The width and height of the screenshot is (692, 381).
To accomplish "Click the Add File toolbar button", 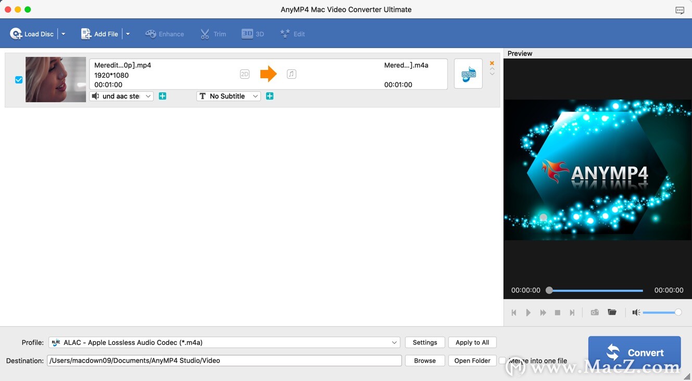I will (x=99, y=34).
